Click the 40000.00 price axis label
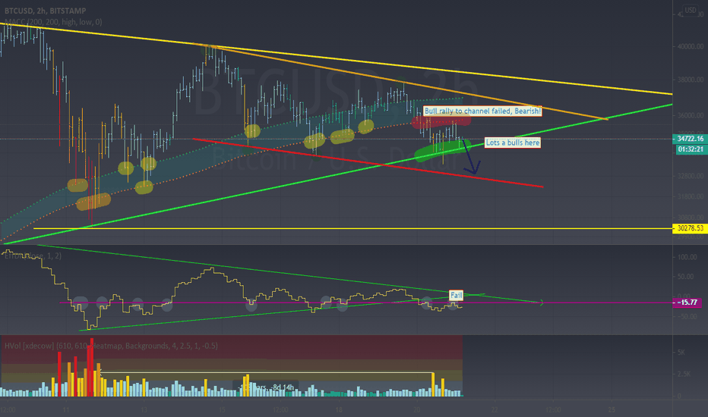Image resolution: width=708 pixels, height=417 pixels. [x=690, y=46]
